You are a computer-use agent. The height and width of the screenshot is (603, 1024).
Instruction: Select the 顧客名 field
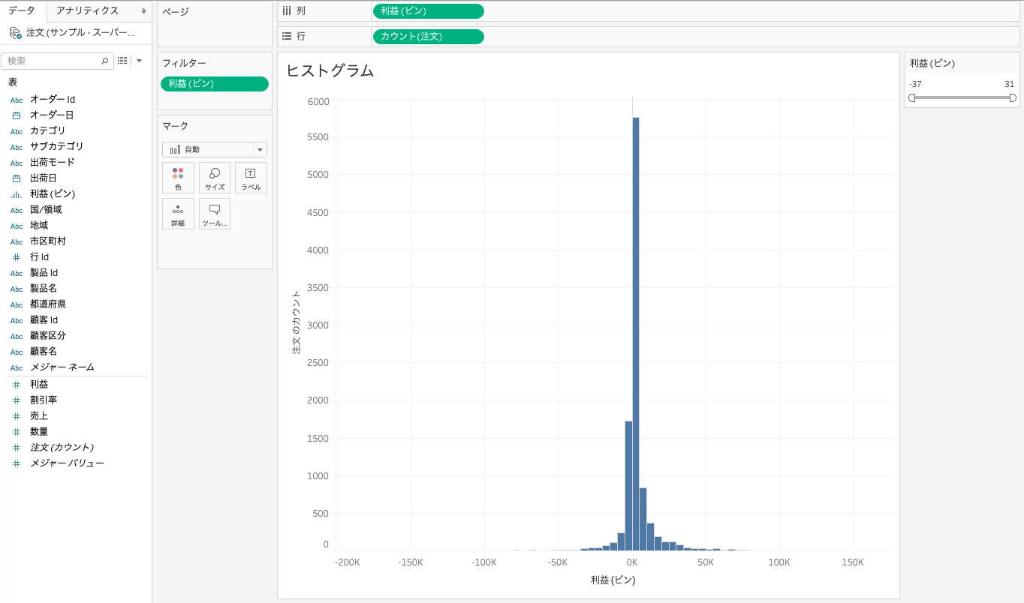(44, 351)
